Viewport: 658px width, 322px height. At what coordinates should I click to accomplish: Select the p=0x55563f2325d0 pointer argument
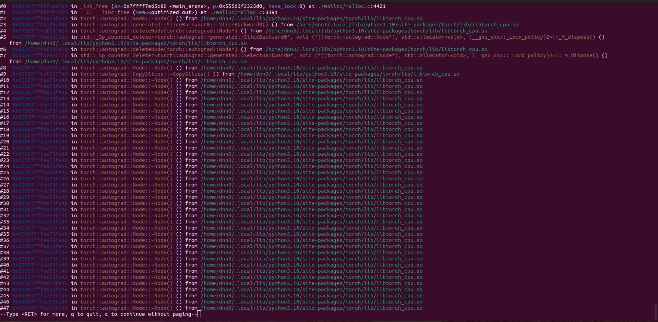(237, 6)
